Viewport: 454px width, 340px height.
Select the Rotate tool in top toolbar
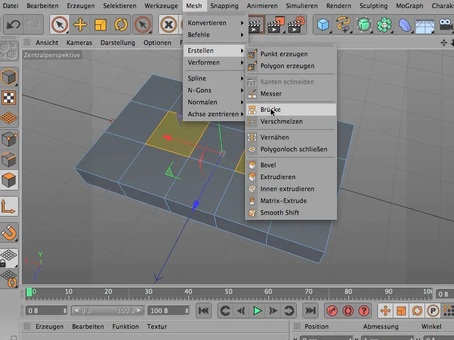click(121, 24)
